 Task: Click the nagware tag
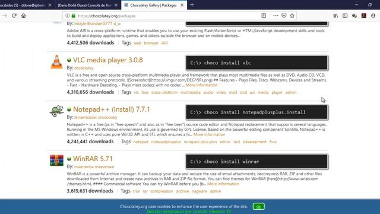click(199, 191)
